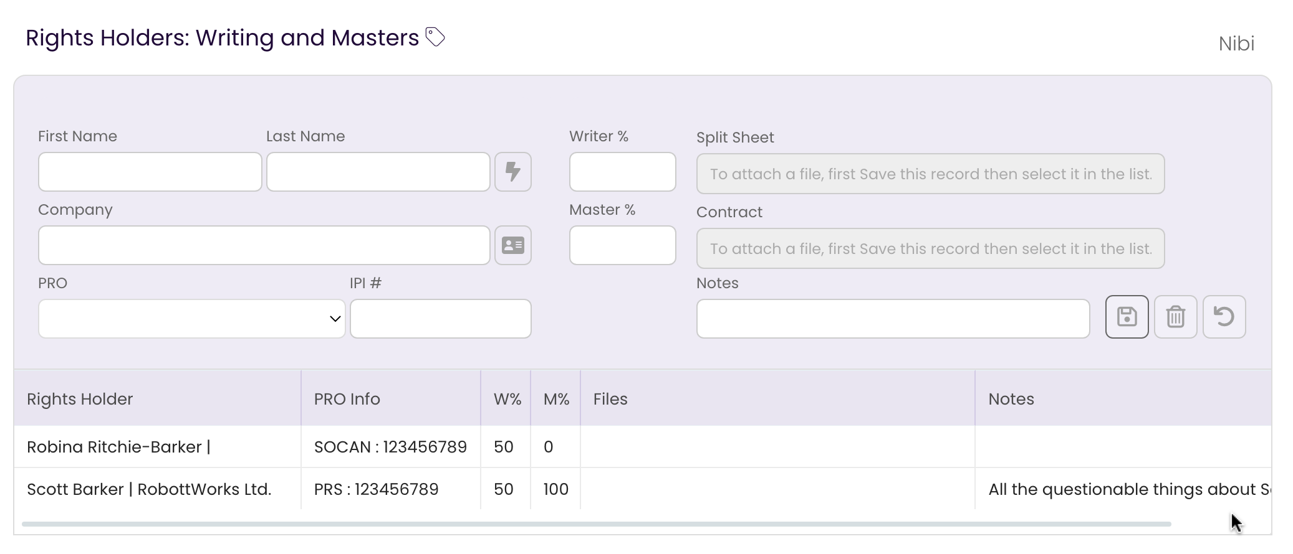Click the M% value 100
The height and width of the screenshot is (554, 1293).
556,489
